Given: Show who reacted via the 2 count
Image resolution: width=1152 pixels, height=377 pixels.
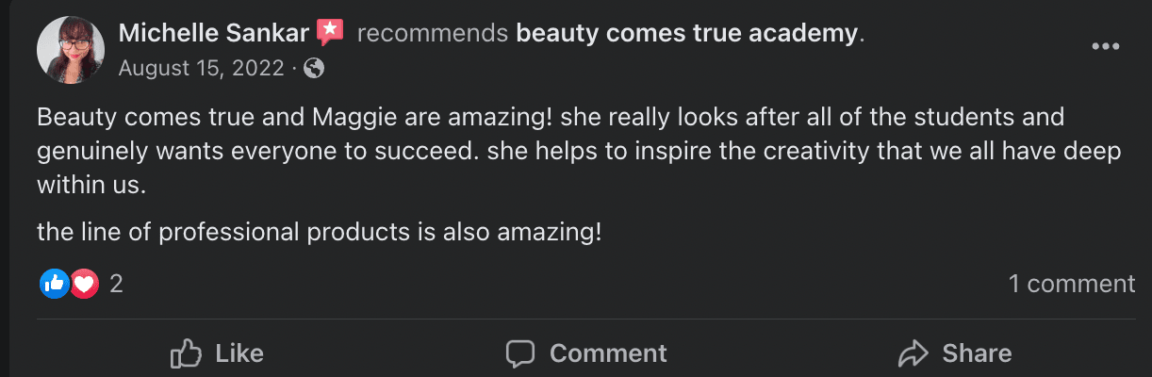Looking at the screenshot, I should point(116,283).
